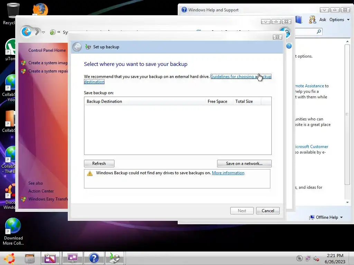The height and width of the screenshot is (265, 354).
Task: Click the back arrow in Set up backup
Action: [x=77, y=47]
